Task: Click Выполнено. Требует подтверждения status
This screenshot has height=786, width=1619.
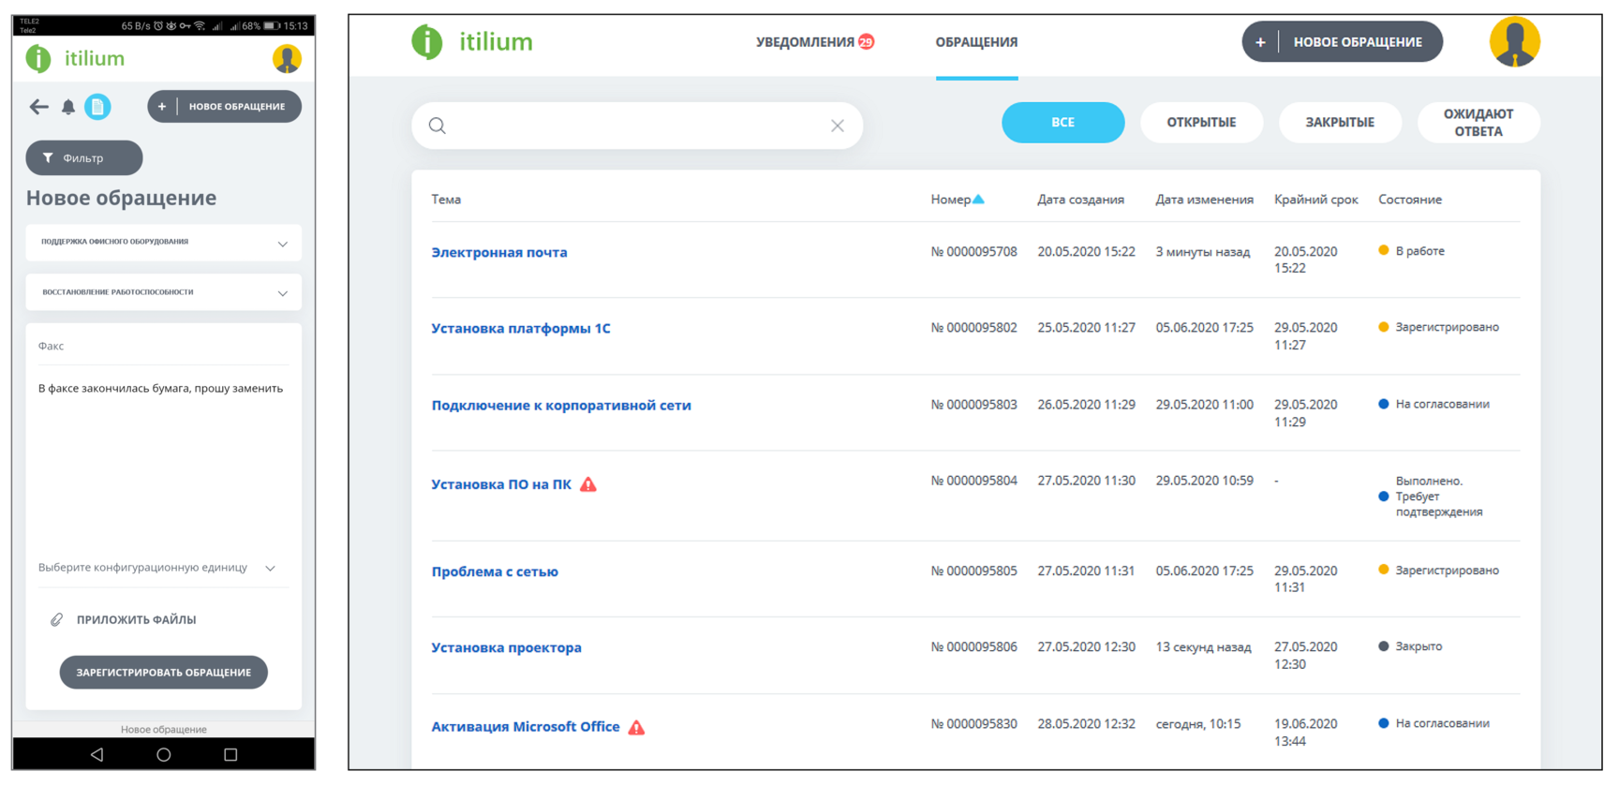Action: click(1431, 497)
